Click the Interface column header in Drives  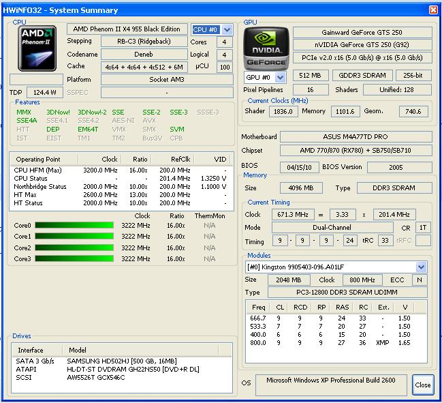(x=37, y=350)
